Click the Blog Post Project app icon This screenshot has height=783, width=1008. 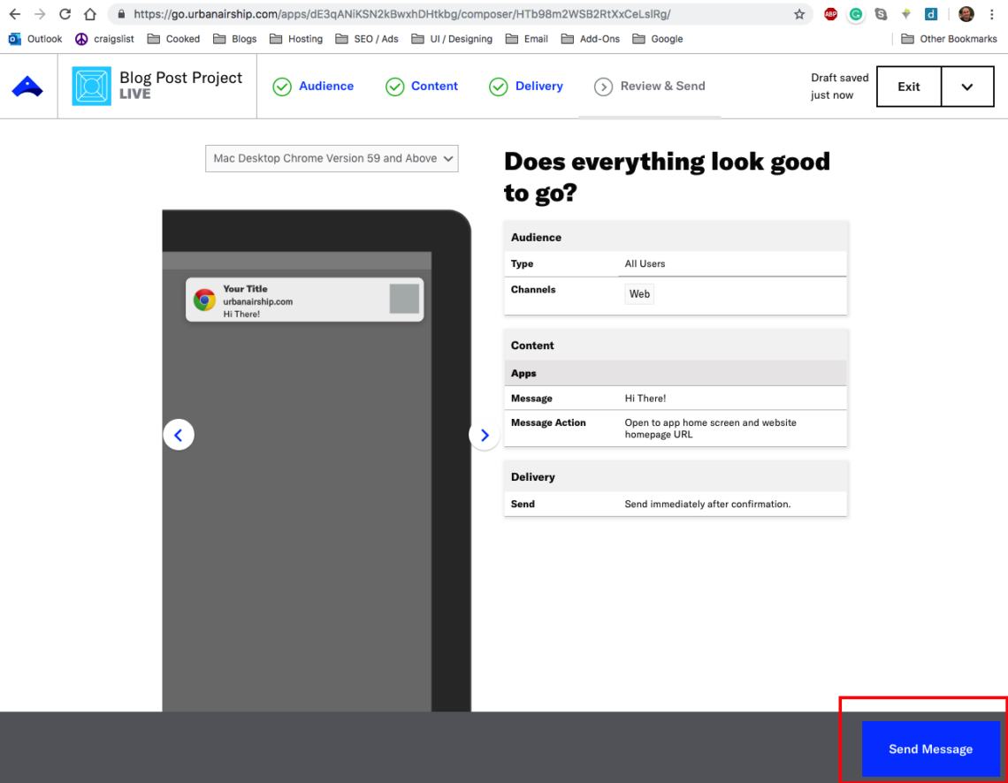pyautogui.click(x=91, y=86)
